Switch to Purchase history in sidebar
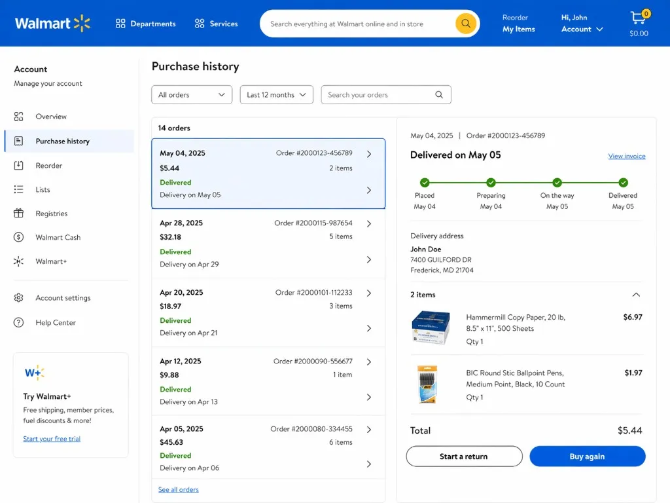 click(x=64, y=141)
